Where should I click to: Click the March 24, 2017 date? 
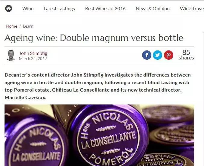point(33,59)
